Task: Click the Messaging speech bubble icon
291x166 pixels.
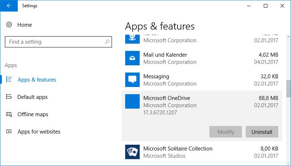Action: [132, 80]
